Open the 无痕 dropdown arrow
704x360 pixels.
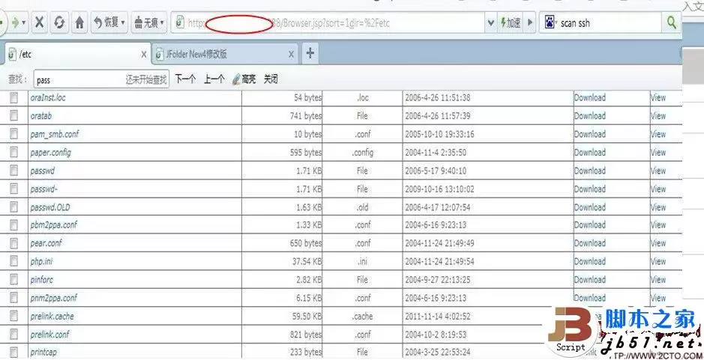coord(162,22)
